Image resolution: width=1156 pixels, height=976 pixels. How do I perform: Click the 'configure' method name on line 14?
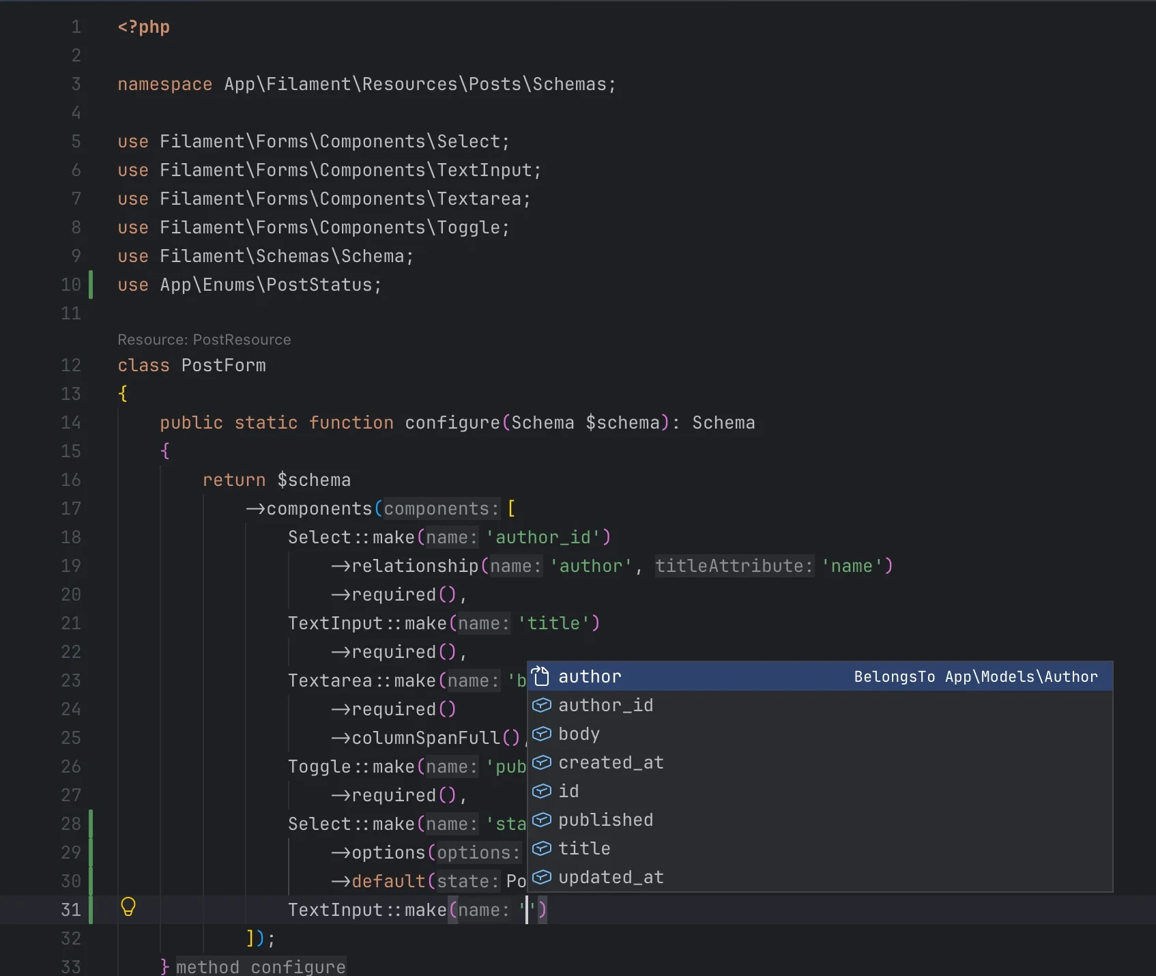(452, 422)
